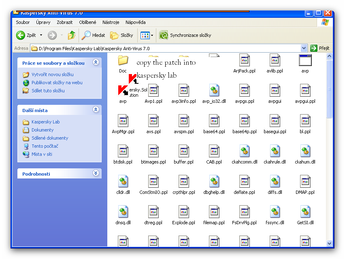Open Sdílené dokumenty link
The image size is (345, 259).
tap(50, 138)
